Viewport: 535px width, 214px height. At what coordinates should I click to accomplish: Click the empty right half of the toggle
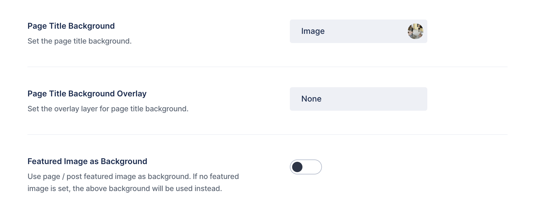313,167
